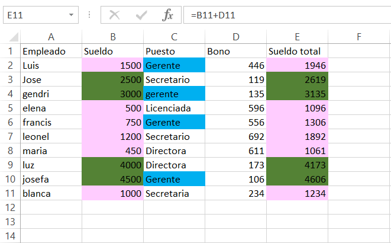Viewport: 391px width, 243px height.
Task: Click the Bono cell with 692
Action: (x=235, y=136)
